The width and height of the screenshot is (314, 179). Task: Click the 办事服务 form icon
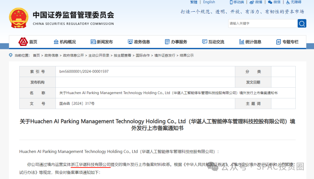point(167,42)
